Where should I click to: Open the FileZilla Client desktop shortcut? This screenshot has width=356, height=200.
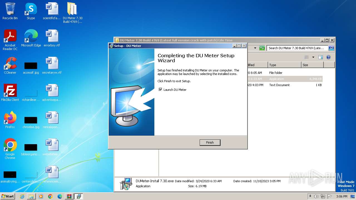tap(10, 93)
